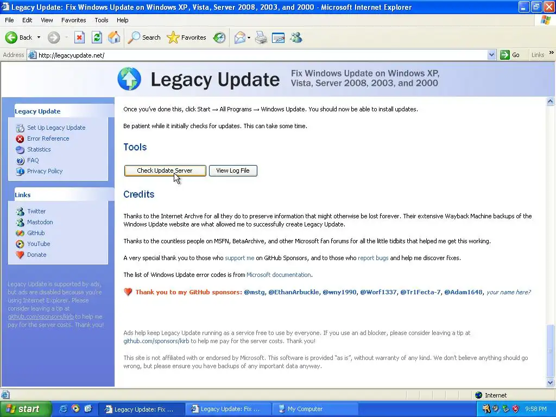Launch Windows Media Player quick launch icon

point(76,409)
